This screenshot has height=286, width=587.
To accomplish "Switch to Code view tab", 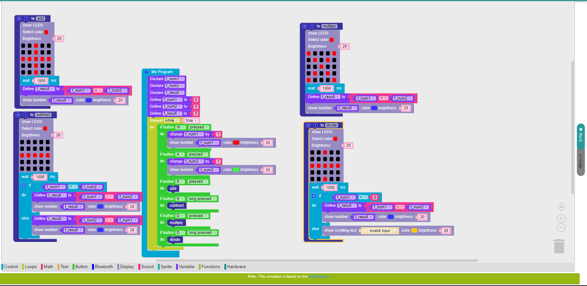I will 581,161.
